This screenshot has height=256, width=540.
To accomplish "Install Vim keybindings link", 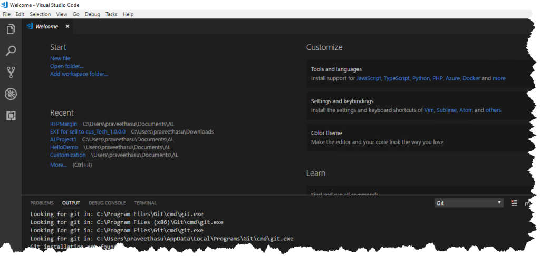I will point(429,110).
